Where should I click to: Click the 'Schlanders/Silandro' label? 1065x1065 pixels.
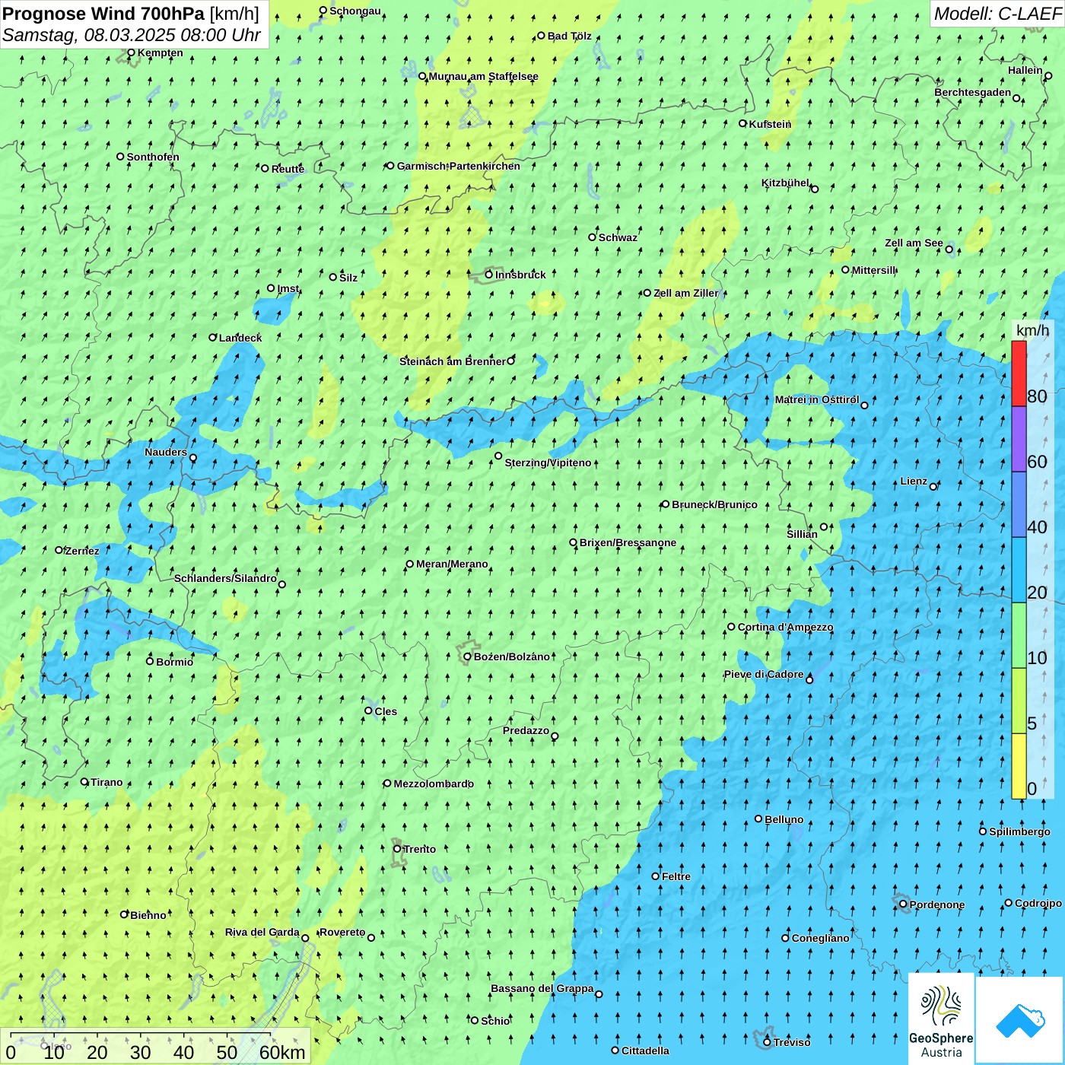[x=225, y=578]
